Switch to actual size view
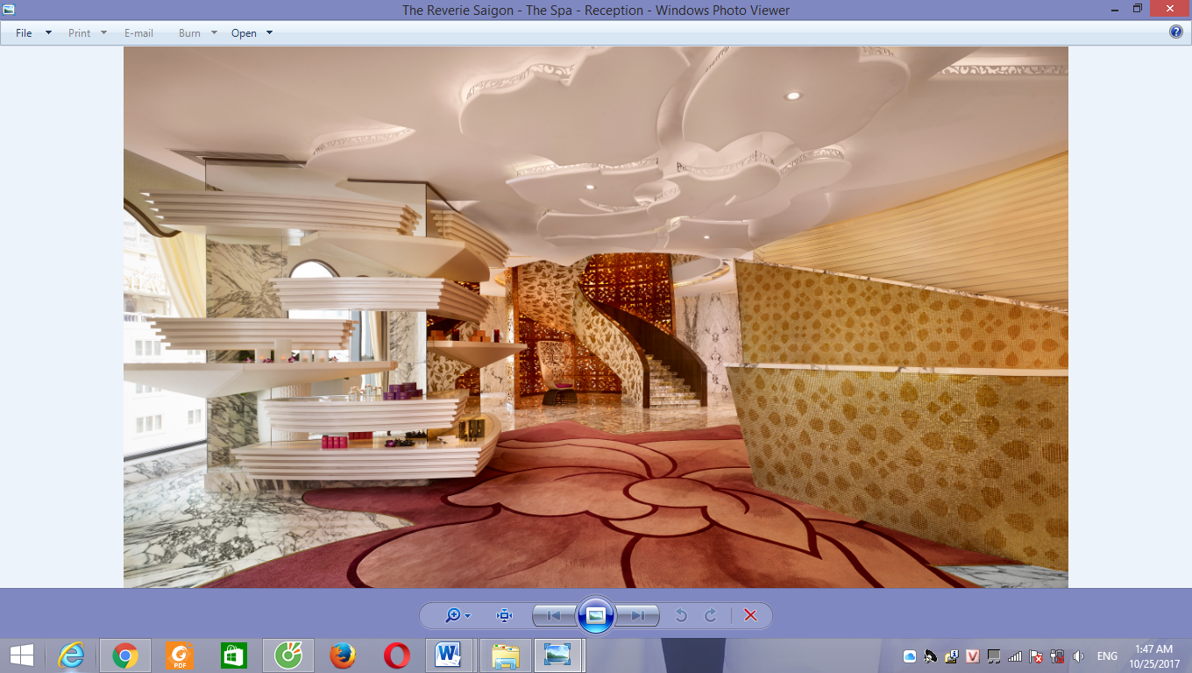Viewport: 1192px width, 673px height. [x=504, y=616]
